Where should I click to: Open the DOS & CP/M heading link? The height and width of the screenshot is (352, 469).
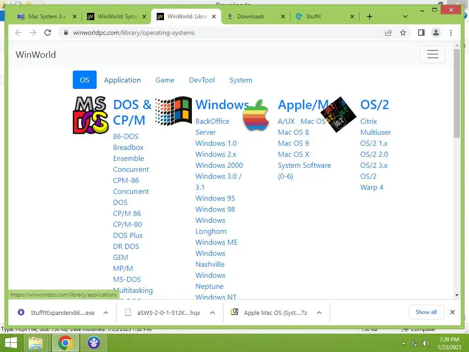coord(132,112)
